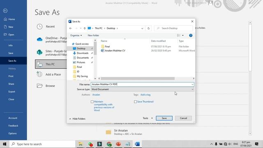Open Windows Start menu
Image resolution: width=263 pixels, height=148 pixels.
click(5, 144)
